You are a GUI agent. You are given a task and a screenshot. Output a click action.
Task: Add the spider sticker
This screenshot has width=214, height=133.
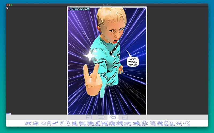coord(179,124)
